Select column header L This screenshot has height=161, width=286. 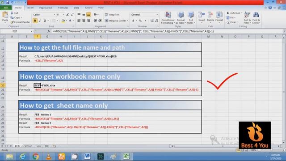point(155,37)
